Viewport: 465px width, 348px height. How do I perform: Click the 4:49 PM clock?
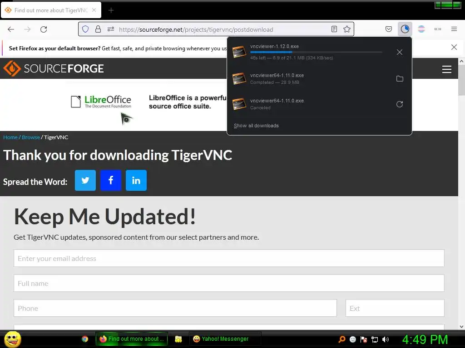click(425, 339)
